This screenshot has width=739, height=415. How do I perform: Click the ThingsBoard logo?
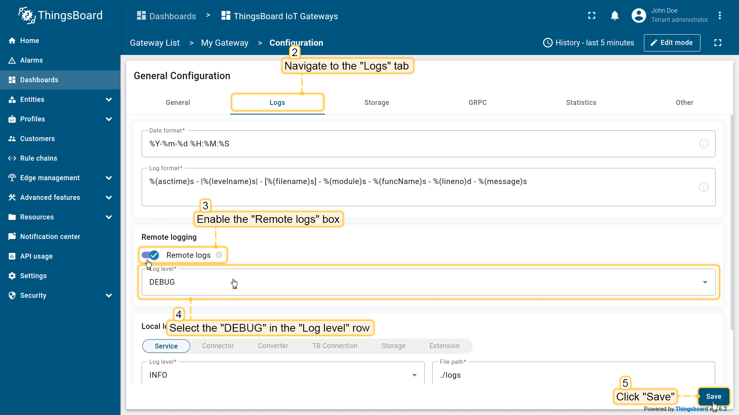(x=60, y=15)
